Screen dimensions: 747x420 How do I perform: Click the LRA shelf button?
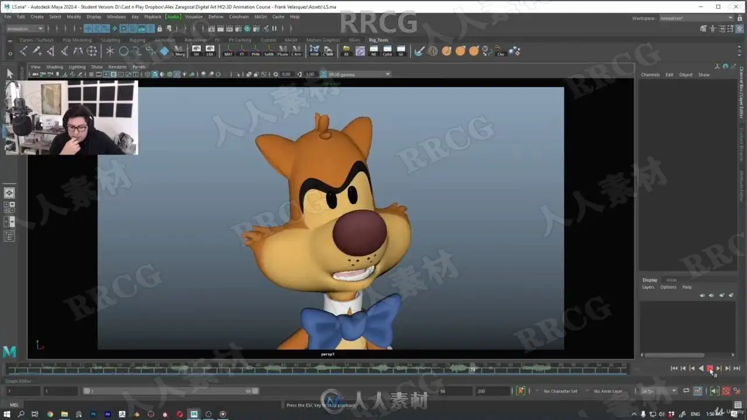point(210,51)
